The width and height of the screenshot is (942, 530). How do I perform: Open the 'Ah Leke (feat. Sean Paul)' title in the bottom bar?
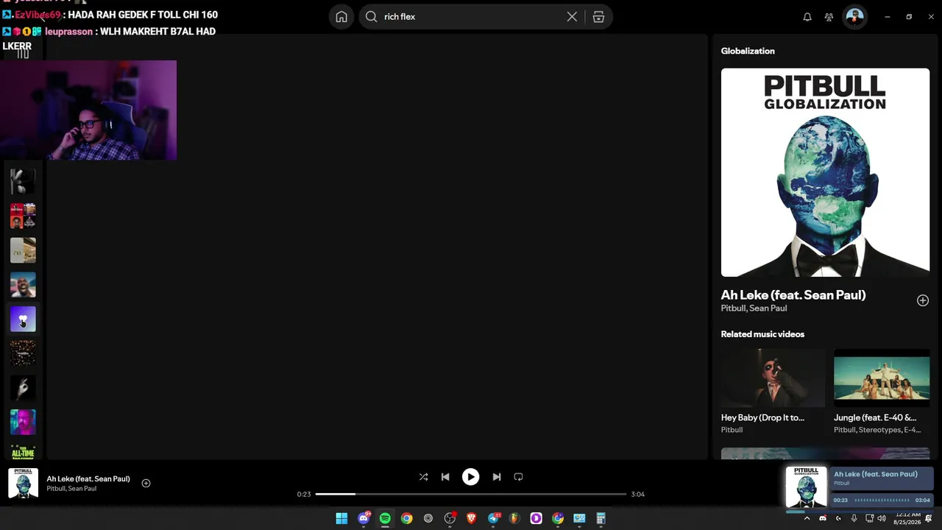pos(88,478)
